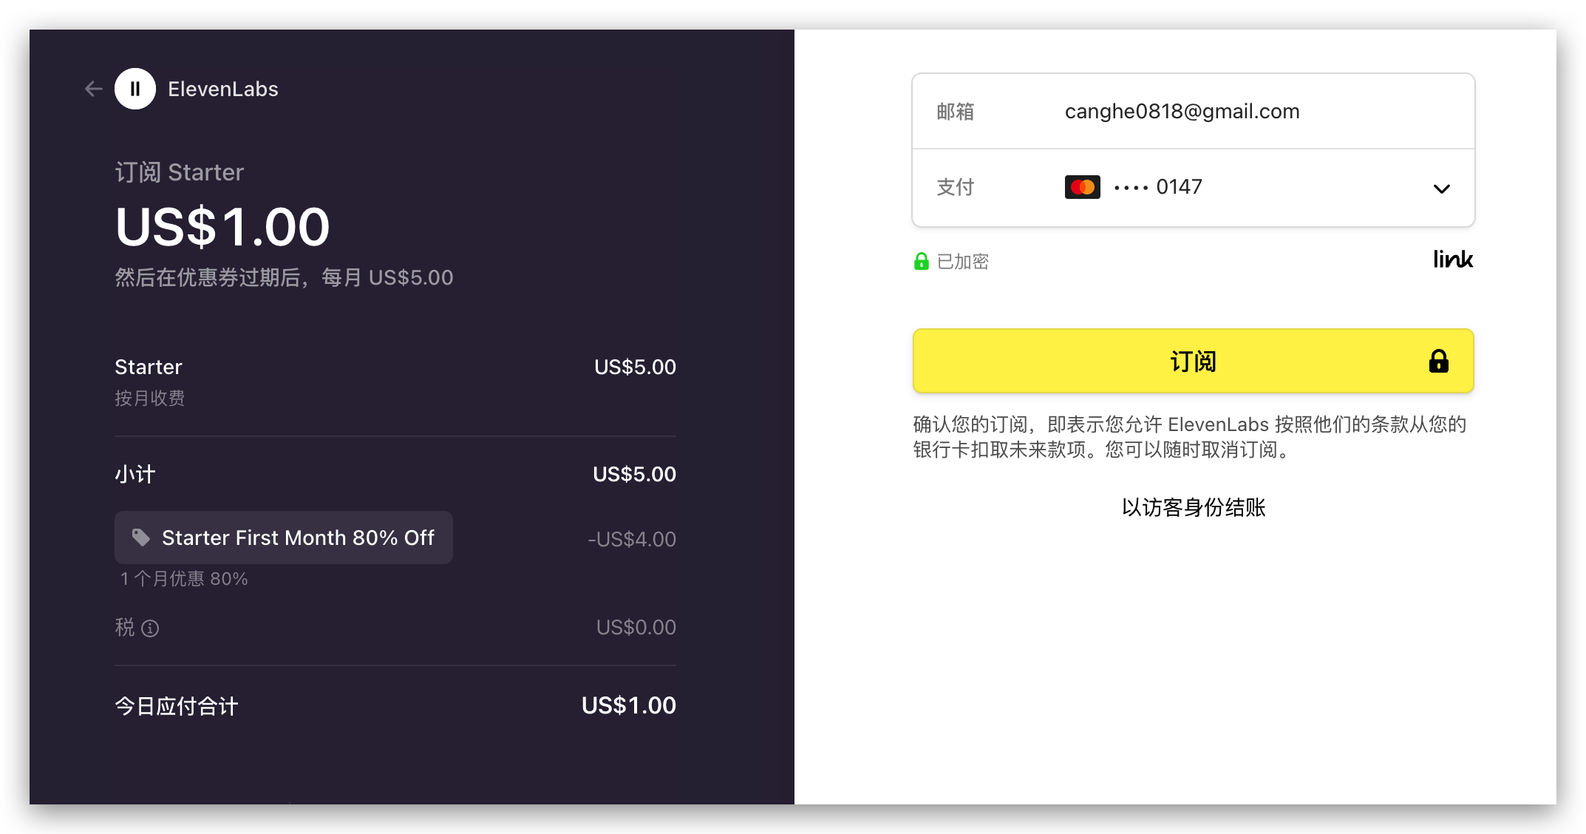
Task: Click the 已加密 encrypted label text
Action: 962,262
